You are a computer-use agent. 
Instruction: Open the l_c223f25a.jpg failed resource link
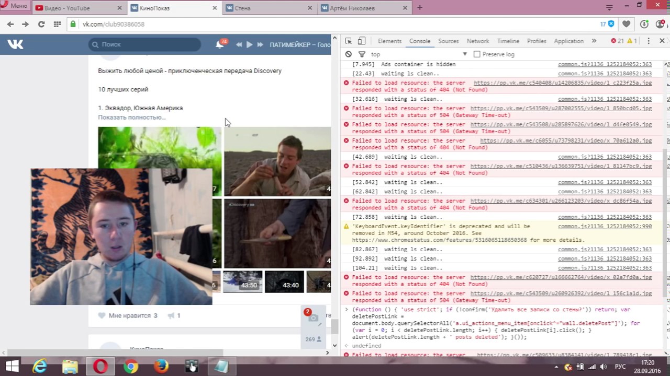coord(563,83)
